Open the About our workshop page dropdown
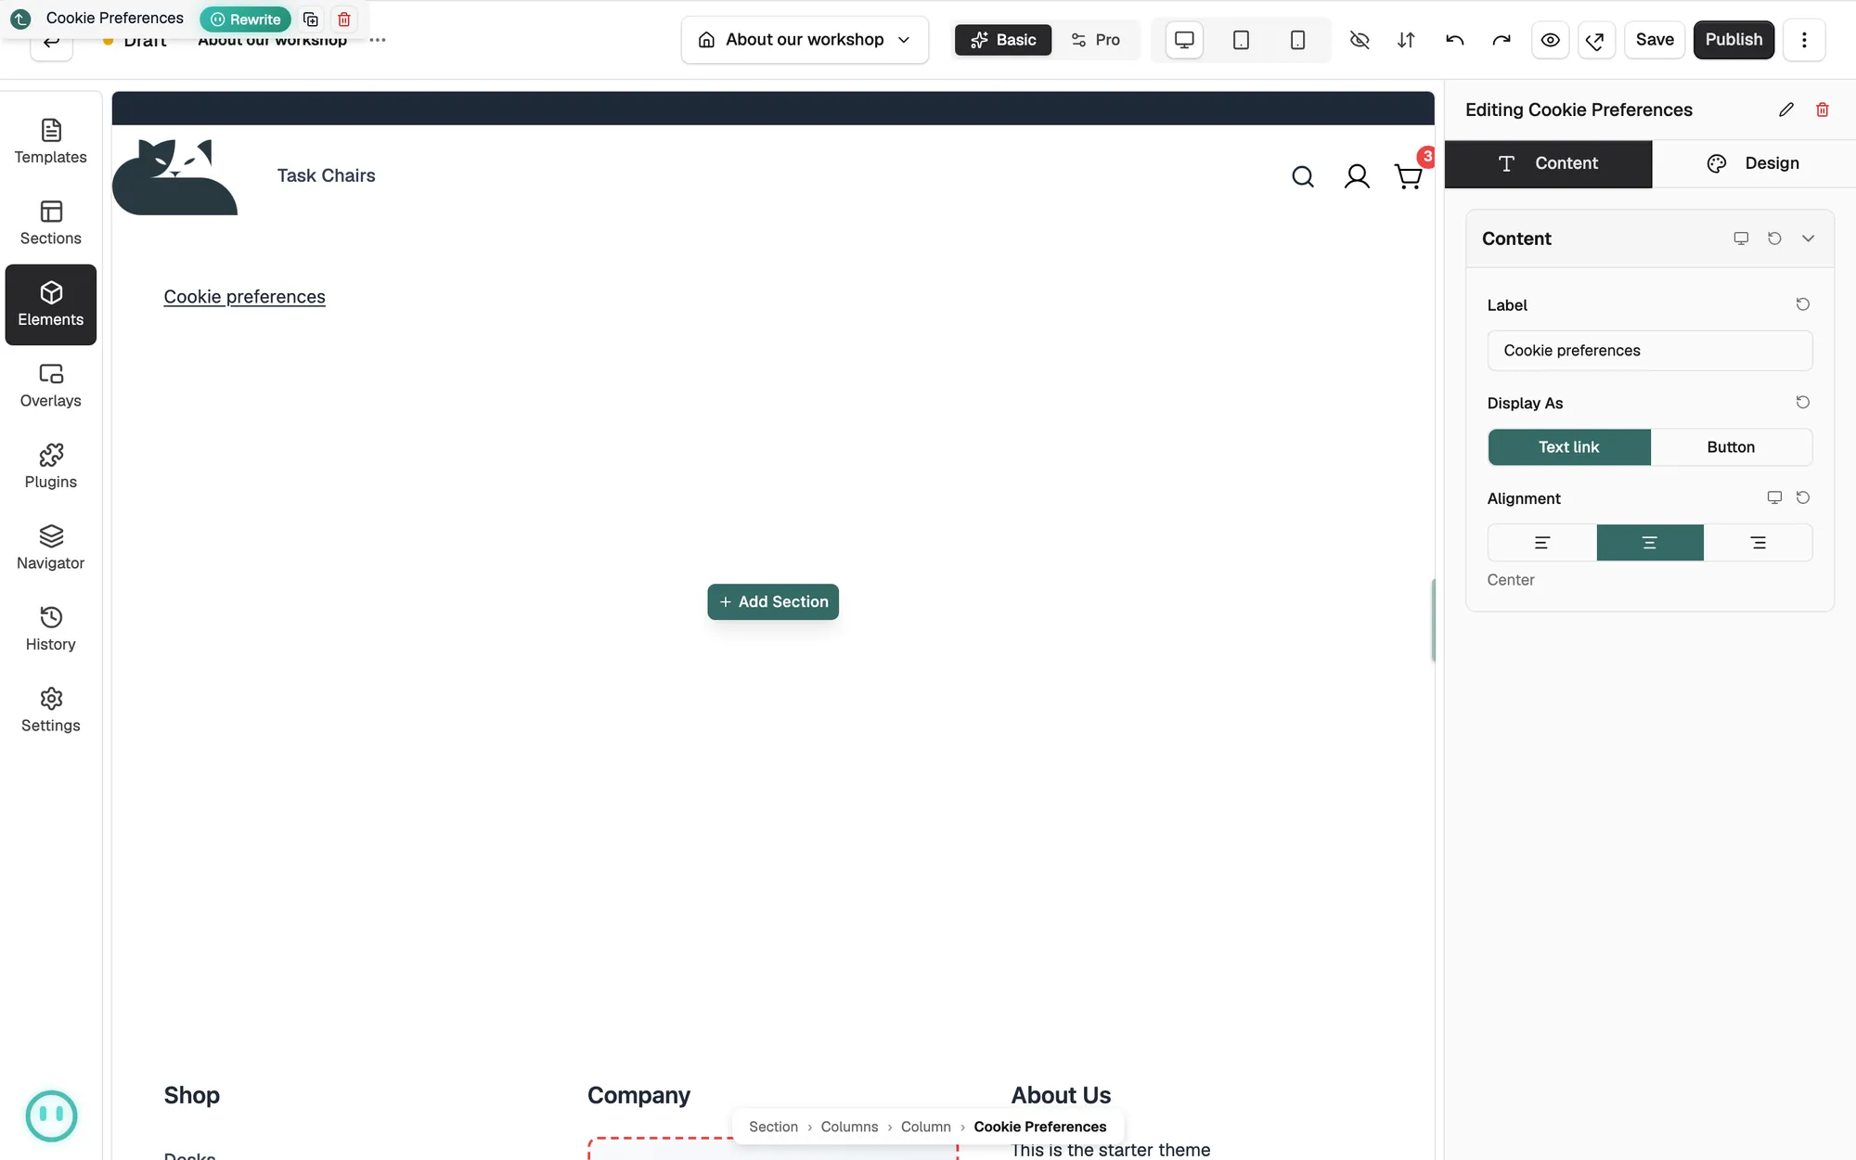Screen dimensions: 1856x1160 pos(805,40)
